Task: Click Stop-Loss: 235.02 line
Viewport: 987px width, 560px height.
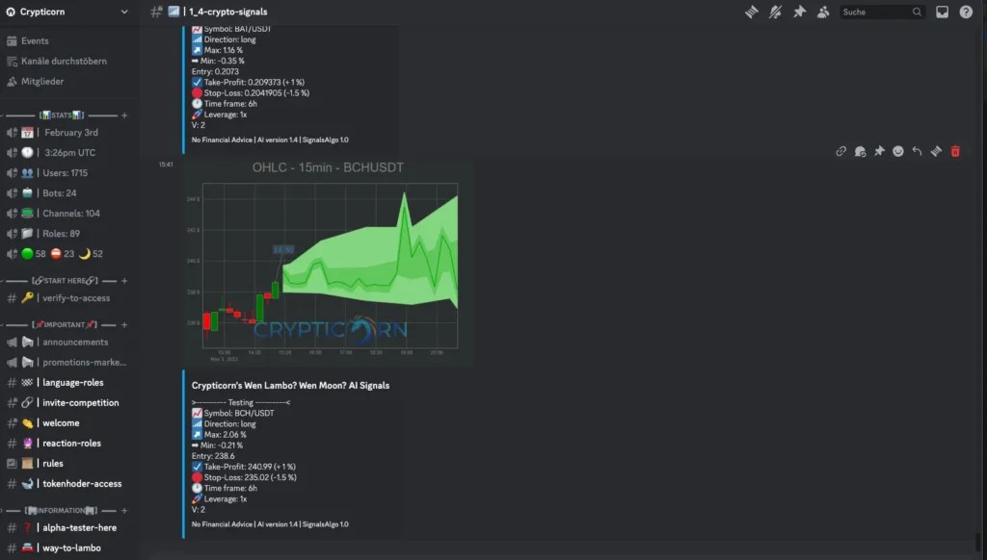Action: [x=244, y=477]
